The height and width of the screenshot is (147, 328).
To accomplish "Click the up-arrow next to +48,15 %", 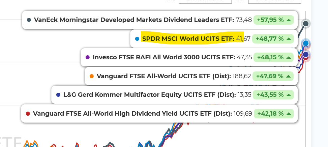I will tap(289, 57).
